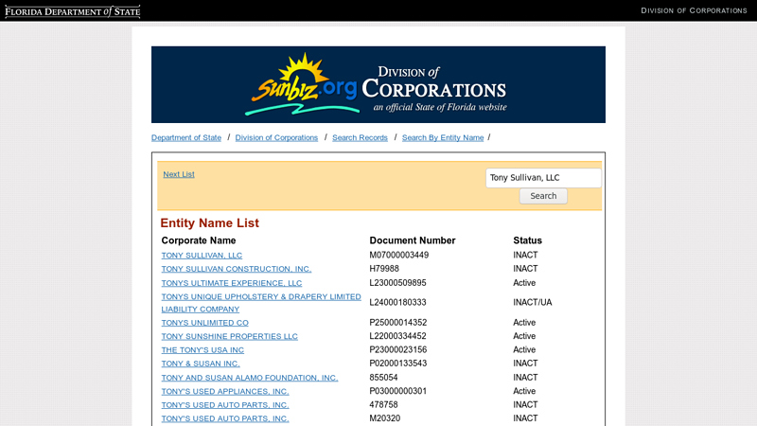Click the Florida Department of State logo

pos(73,11)
